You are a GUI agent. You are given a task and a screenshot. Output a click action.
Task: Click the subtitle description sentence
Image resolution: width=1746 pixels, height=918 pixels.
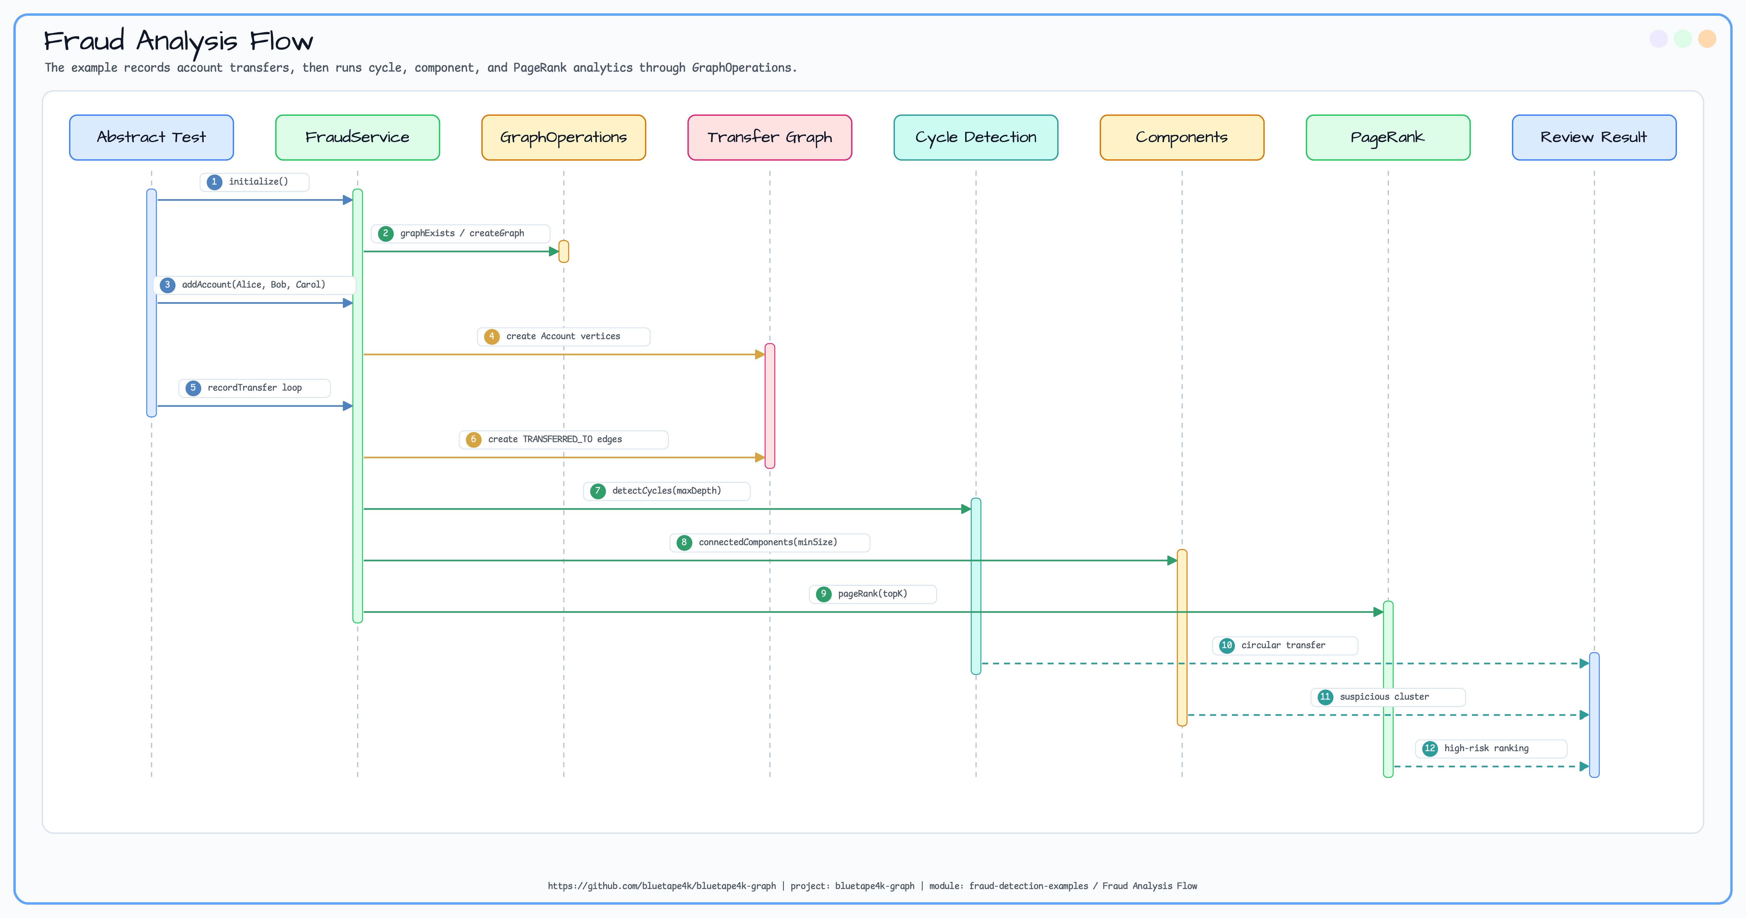[x=421, y=68]
